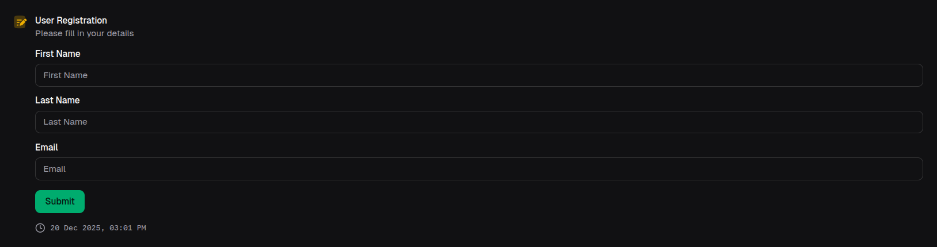Focus the First Name input field

click(479, 75)
